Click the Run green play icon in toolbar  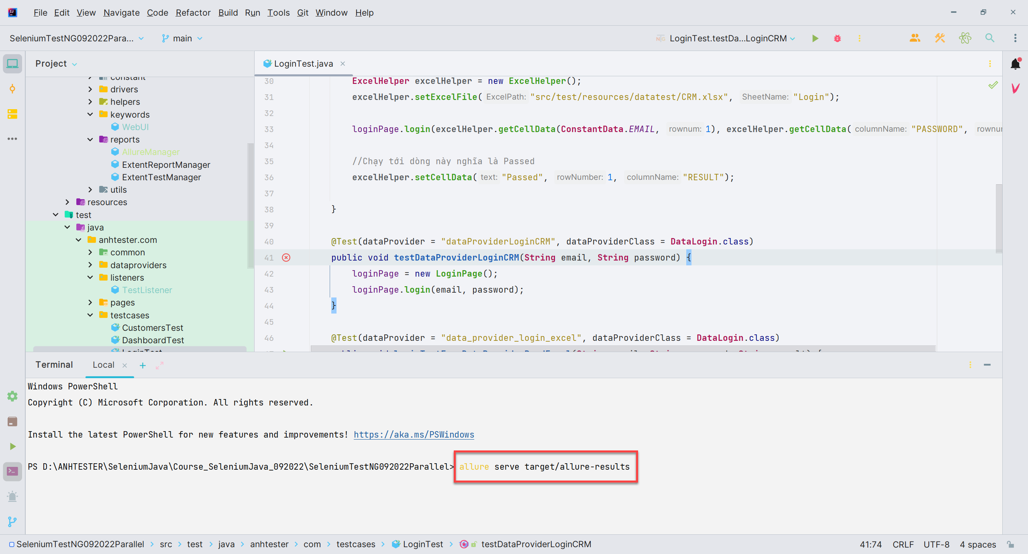click(x=815, y=38)
